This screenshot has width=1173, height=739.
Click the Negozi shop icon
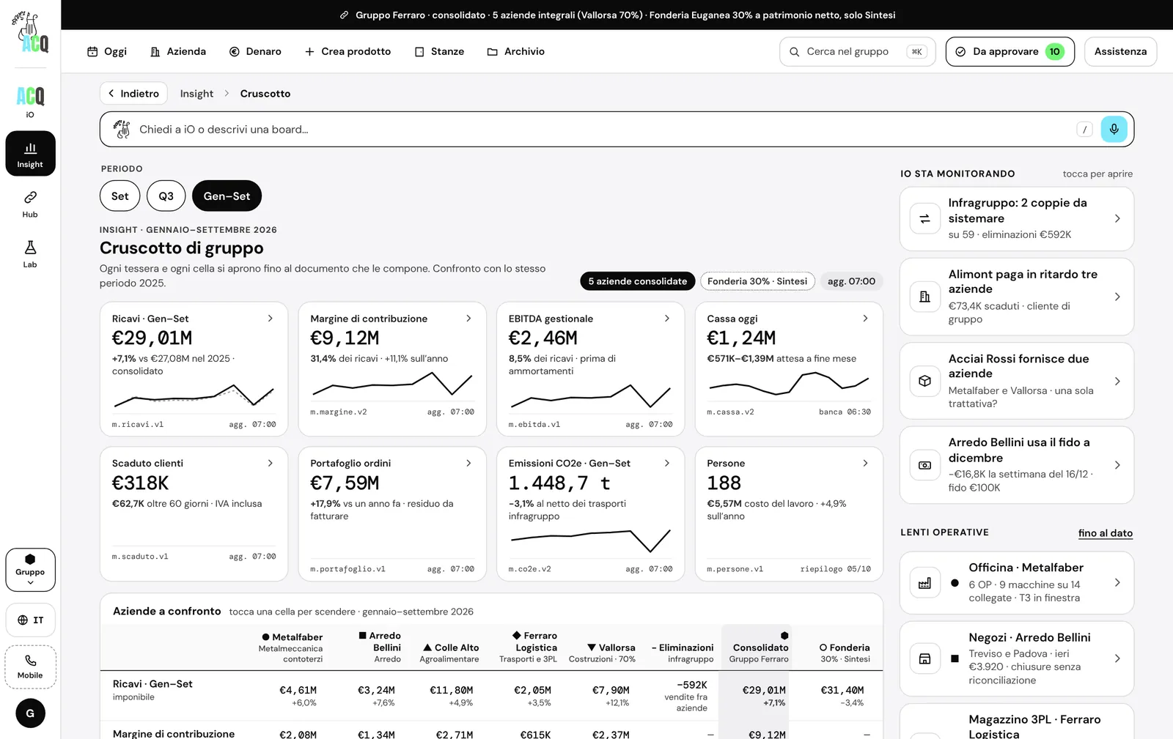tap(925, 658)
